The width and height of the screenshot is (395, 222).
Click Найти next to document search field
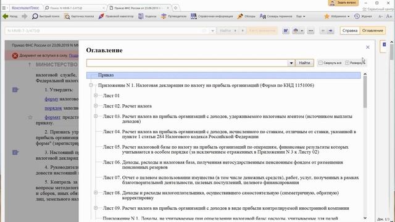225,31
